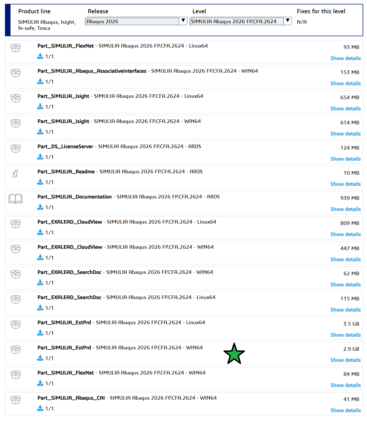This screenshot has width=367, height=422.
Task: Open the Level dropdown showing FP.CFA.2624
Action: pyautogui.click(x=241, y=21)
